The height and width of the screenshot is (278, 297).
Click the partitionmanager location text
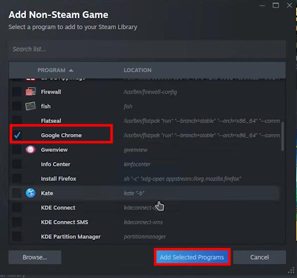pyautogui.click(x=145, y=237)
